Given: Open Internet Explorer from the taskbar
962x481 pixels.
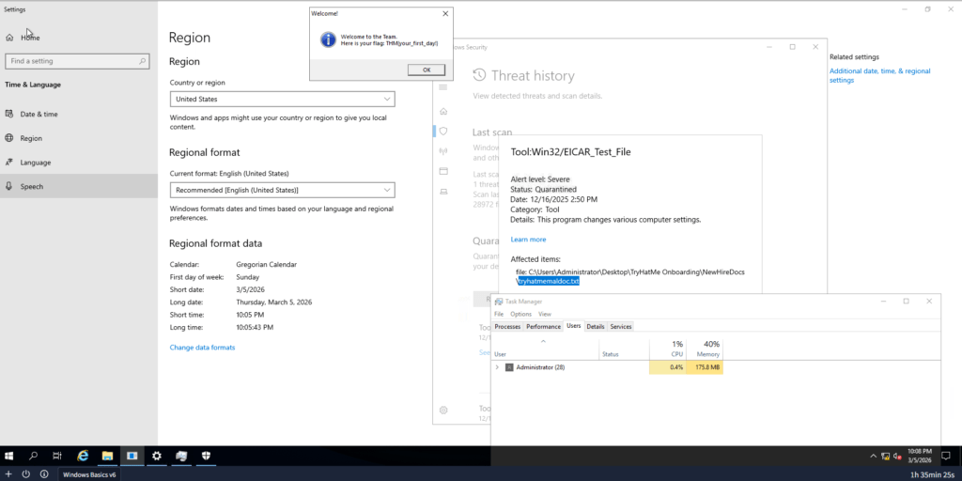Looking at the screenshot, I should (x=83, y=456).
